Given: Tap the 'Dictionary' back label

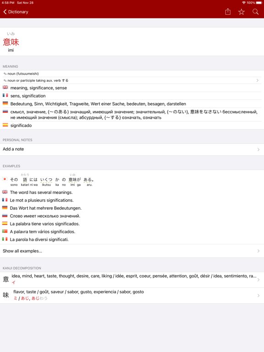Looking at the screenshot, I should (18, 11).
